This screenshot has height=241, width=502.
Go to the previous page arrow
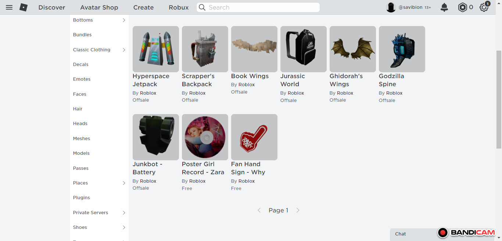point(259,210)
